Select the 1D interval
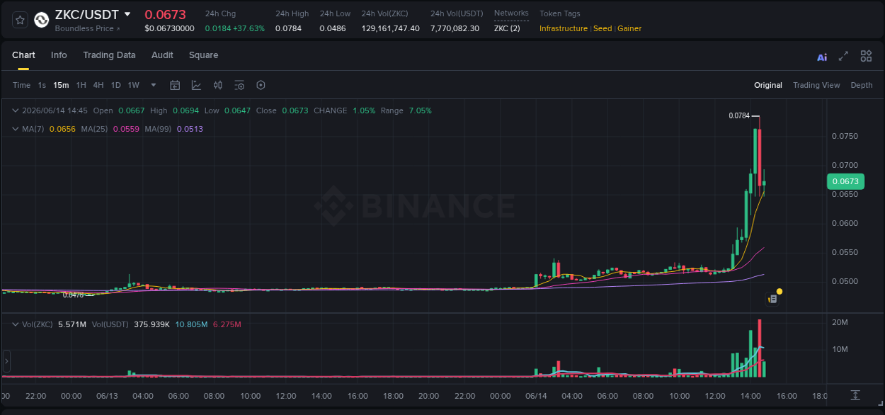The image size is (885, 415). coord(115,85)
